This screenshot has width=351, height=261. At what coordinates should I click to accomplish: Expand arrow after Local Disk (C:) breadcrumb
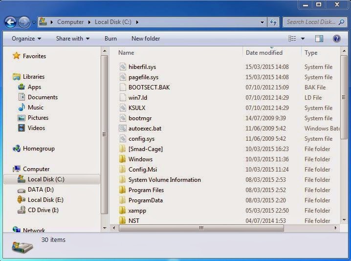tap(137, 22)
